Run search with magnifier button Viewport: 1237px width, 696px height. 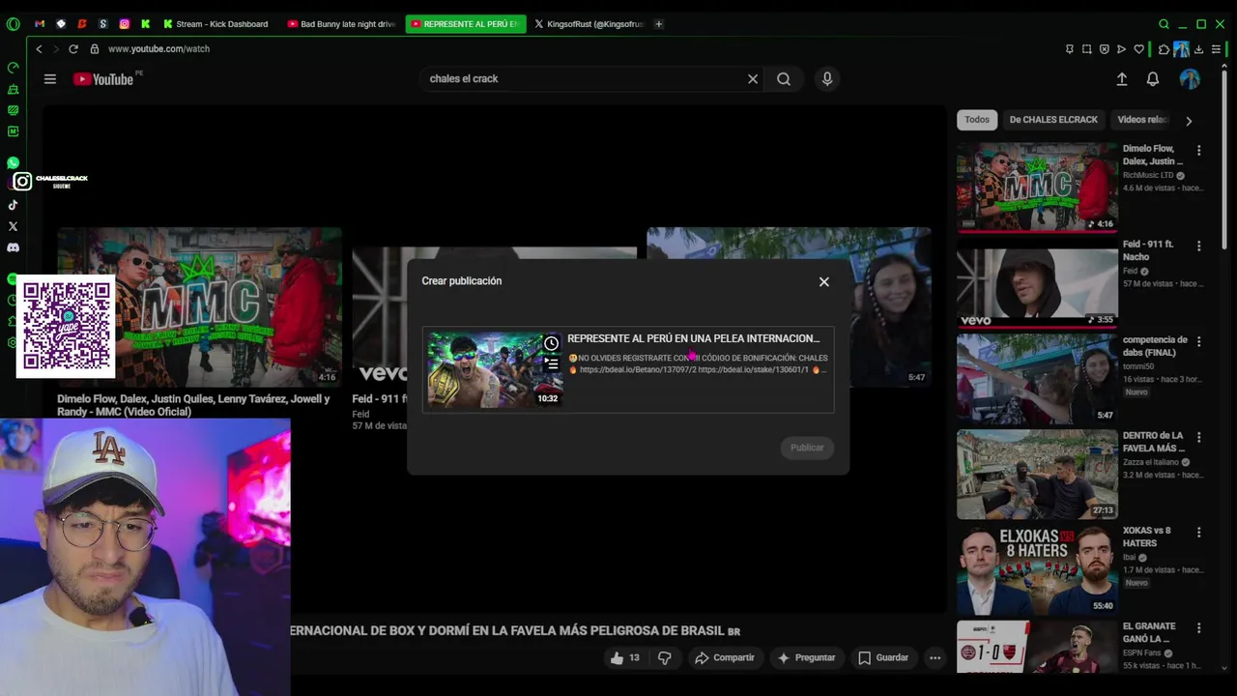pyautogui.click(x=784, y=79)
